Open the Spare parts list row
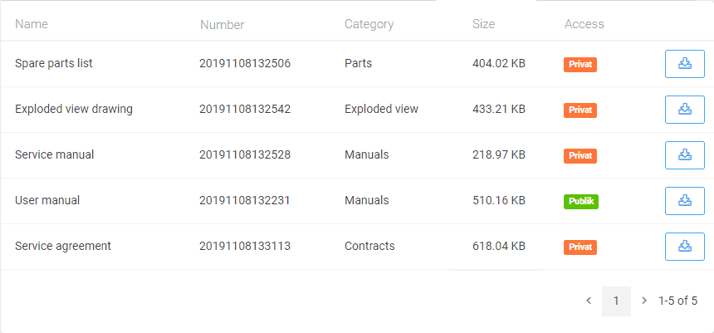 pyautogui.click(x=53, y=63)
